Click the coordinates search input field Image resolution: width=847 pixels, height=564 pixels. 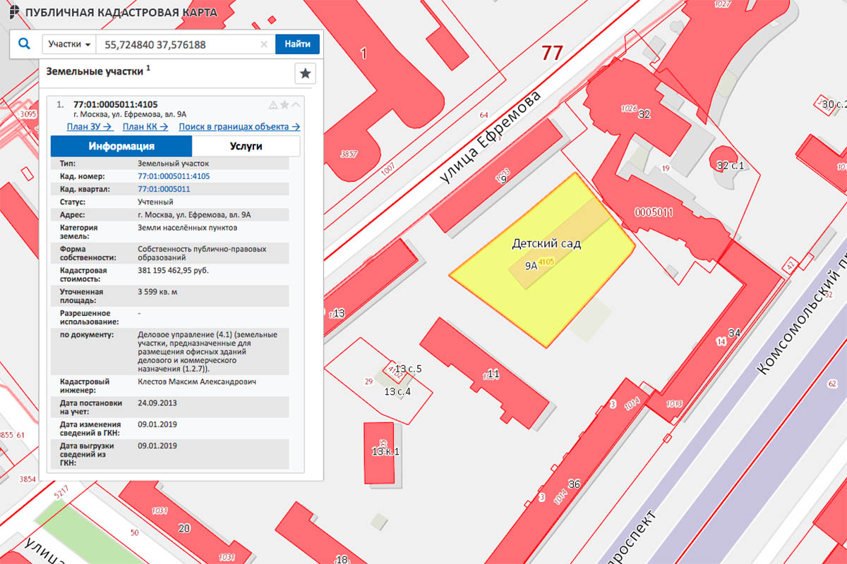point(180,44)
